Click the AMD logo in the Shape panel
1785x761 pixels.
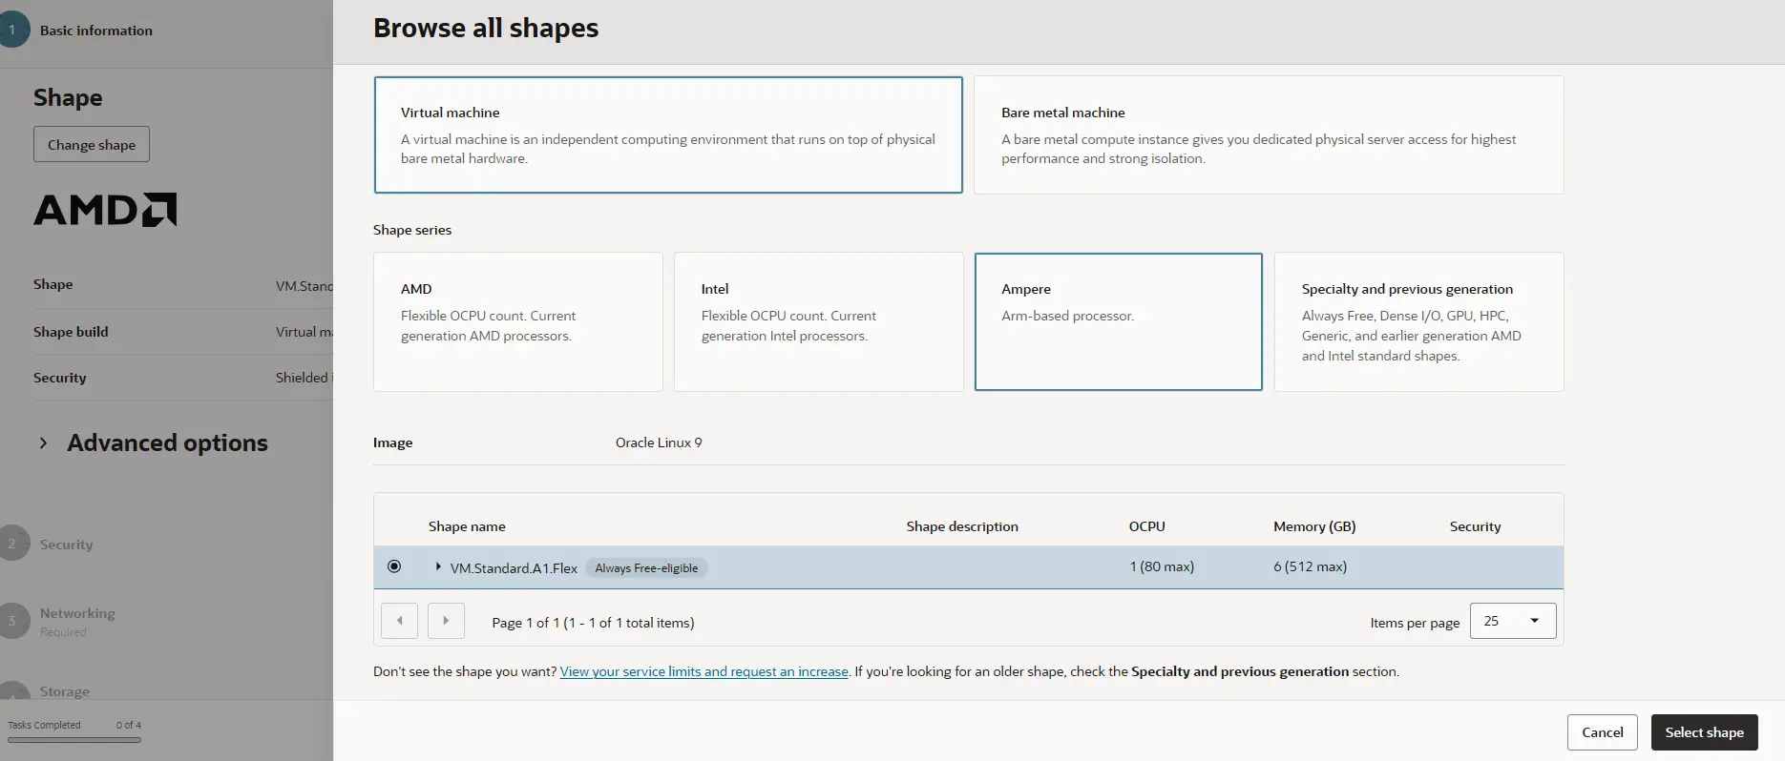105,210
